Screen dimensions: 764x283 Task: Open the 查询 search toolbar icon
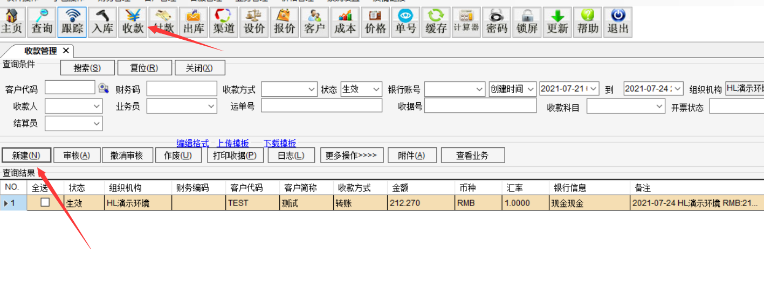click(x=42, y=22)
